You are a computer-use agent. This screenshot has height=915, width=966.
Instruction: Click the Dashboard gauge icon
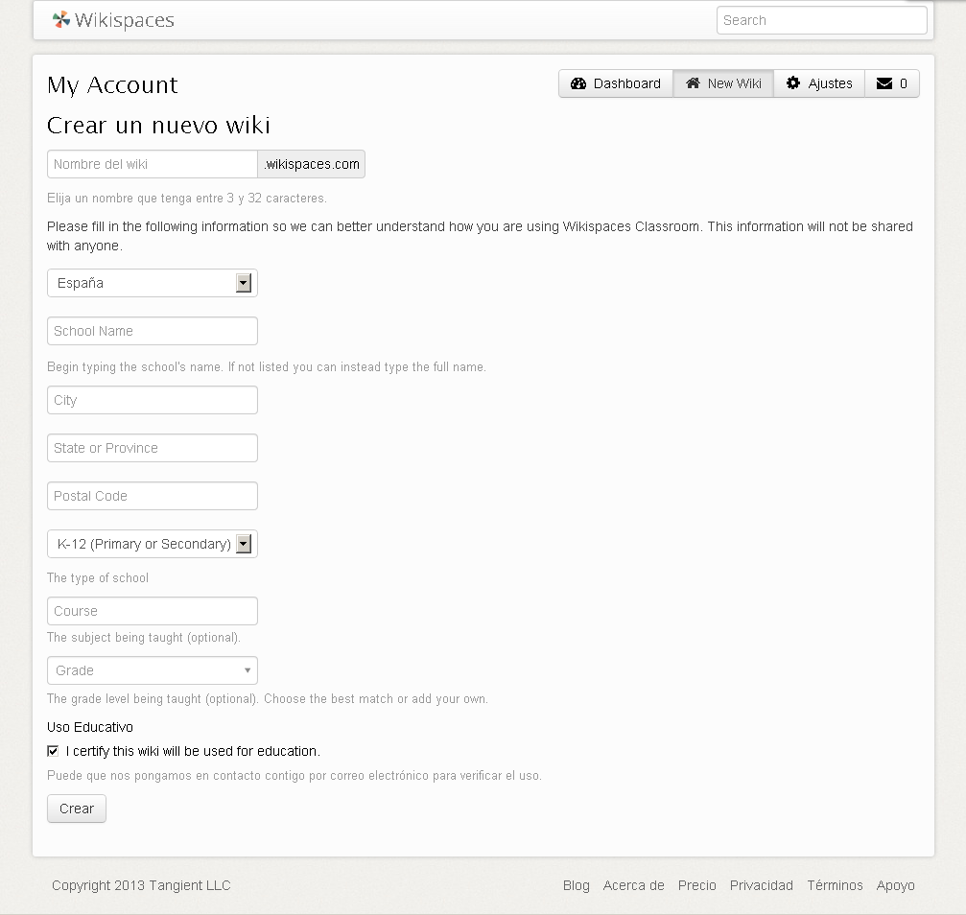[577, 83]
